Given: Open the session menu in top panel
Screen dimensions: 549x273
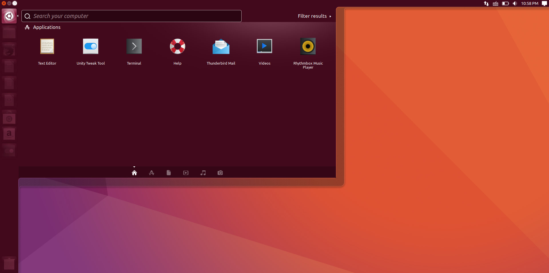Looking at the screenshot, I should pyautogui.click(x=544, y=3).
